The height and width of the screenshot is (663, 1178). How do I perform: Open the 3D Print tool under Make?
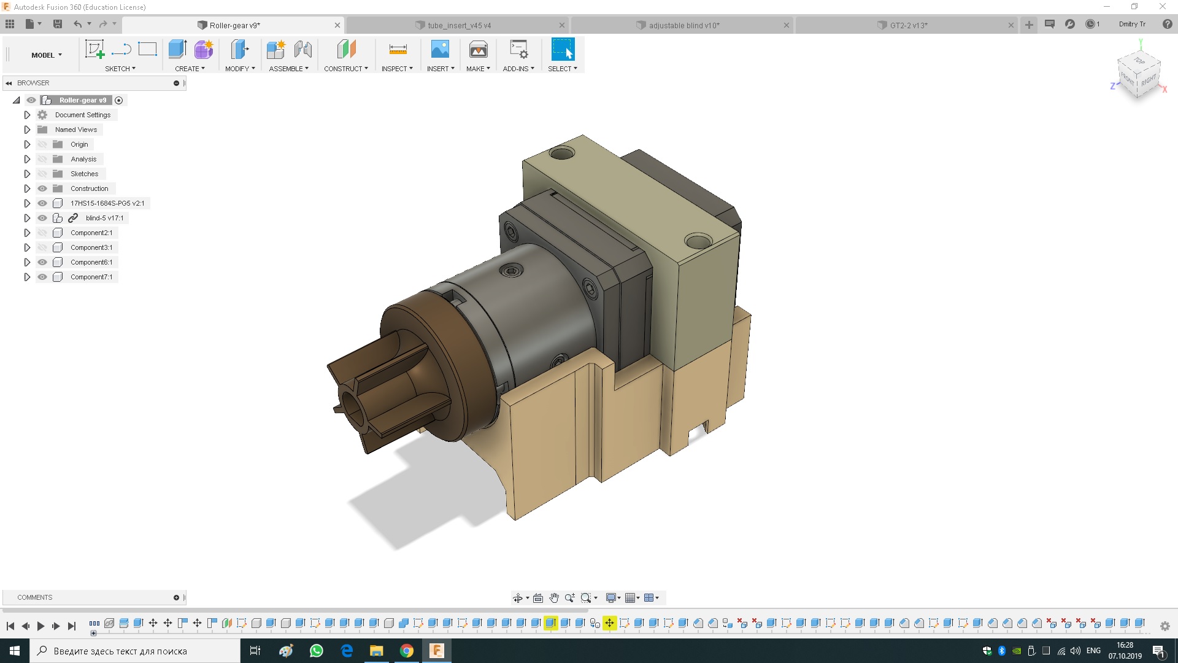tap(478, 49)
